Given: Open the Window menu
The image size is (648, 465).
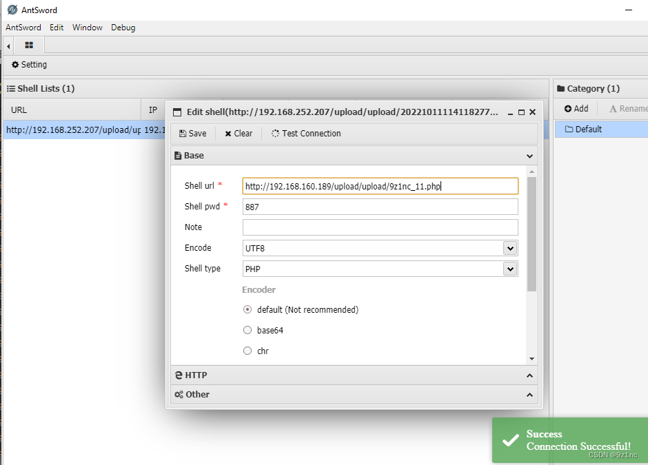Looking at the screenshot, I should pos(87,28).
